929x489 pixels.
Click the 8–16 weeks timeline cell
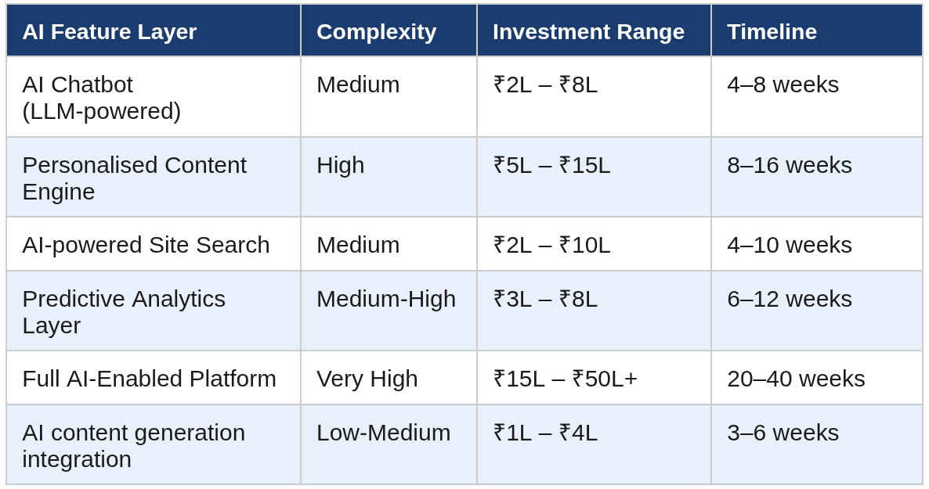pos(790,165)
